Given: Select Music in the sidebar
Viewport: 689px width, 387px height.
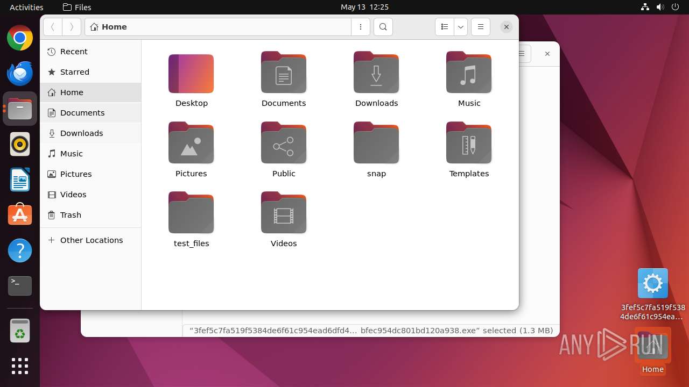Looking at the screenshot, I should (x=90, y=154).
